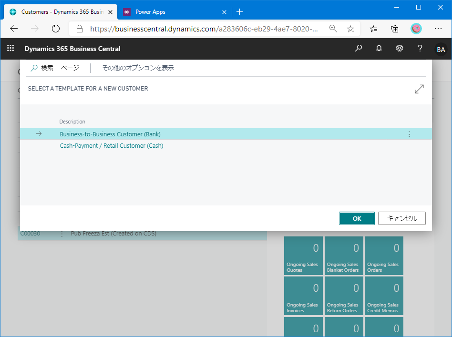
Task: Open the browser profile donut avatar
Action: click(416, 29)
